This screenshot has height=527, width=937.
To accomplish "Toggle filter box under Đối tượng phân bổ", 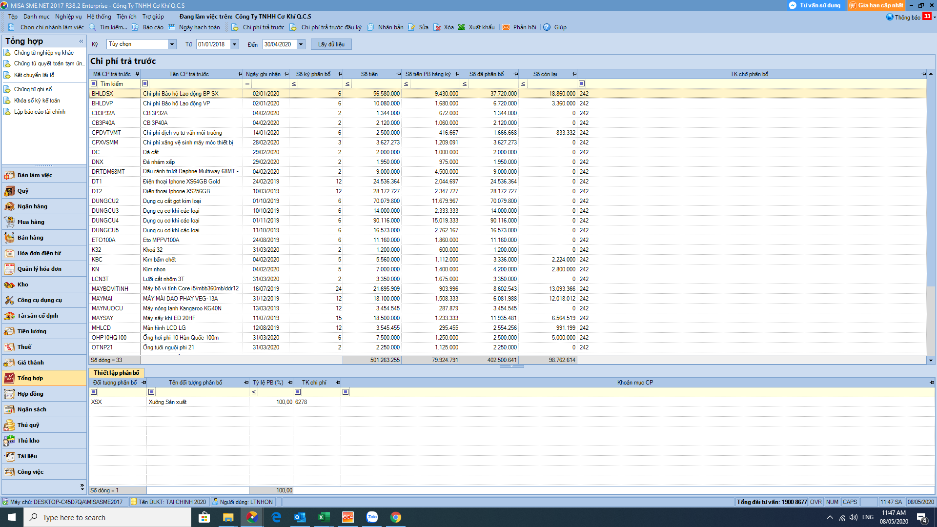I will tap(94, 392).
